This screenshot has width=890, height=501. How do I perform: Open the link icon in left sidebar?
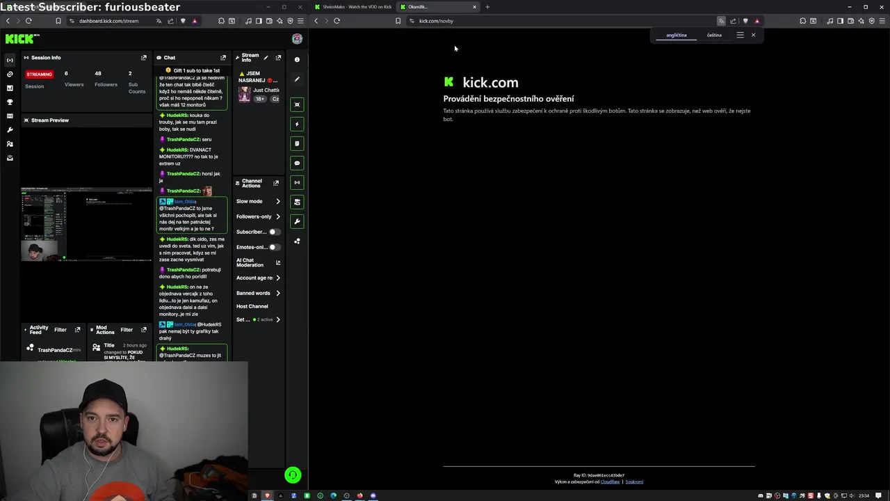click(x=10, y=74)
